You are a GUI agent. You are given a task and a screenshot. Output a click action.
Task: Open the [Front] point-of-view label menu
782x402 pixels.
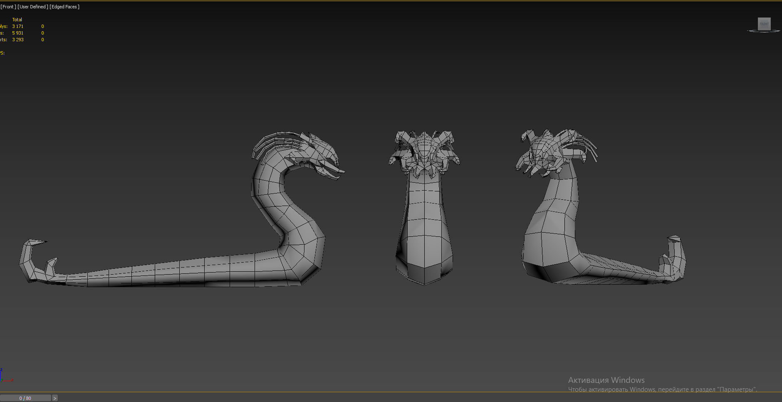[8, 7]
